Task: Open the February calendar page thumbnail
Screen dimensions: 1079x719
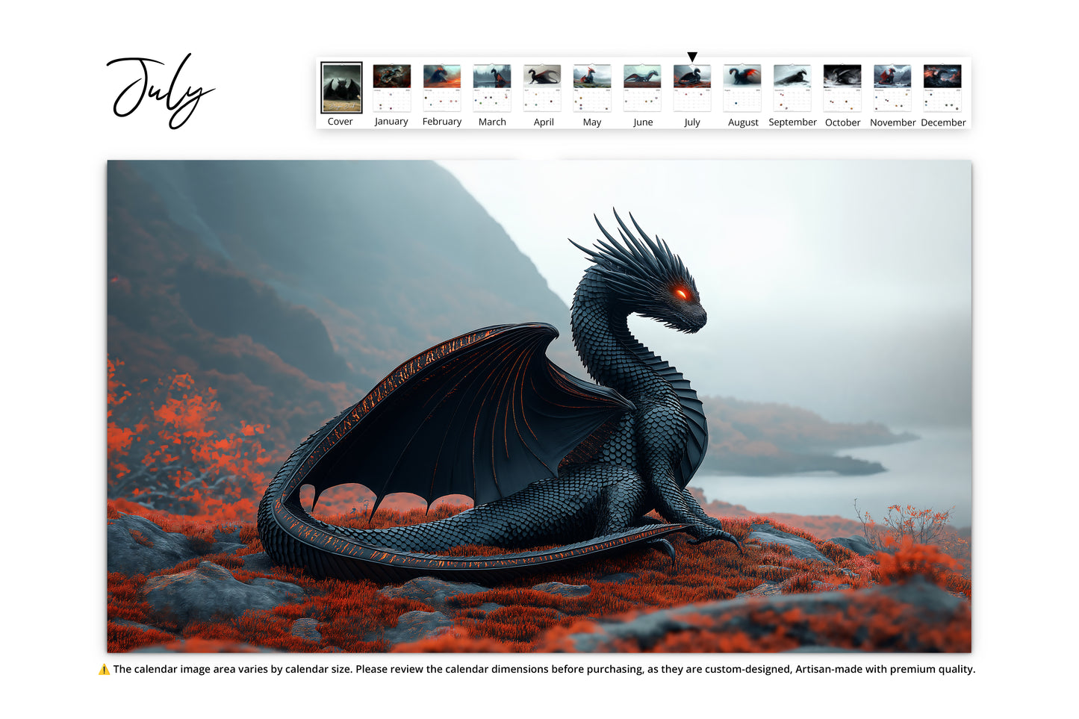Action: point(442,88)
